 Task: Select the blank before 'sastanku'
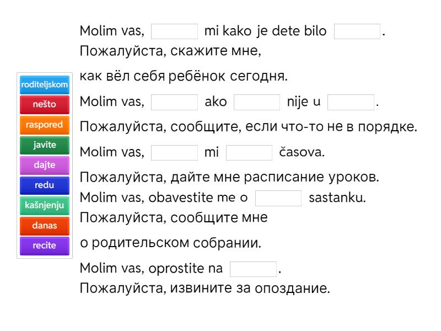[x=278, y=198]
